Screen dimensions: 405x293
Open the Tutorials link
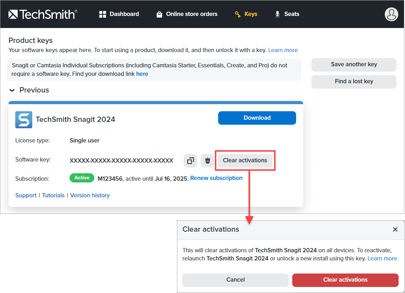(53, 196)
